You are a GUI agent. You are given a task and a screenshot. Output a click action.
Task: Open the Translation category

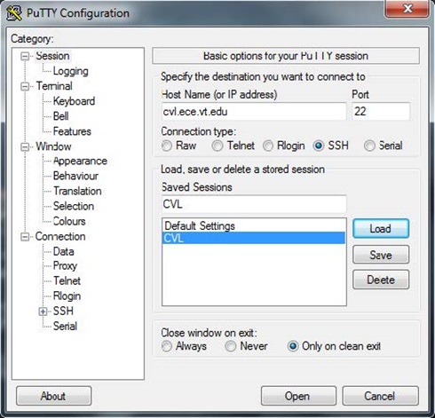tap(77, 191)
